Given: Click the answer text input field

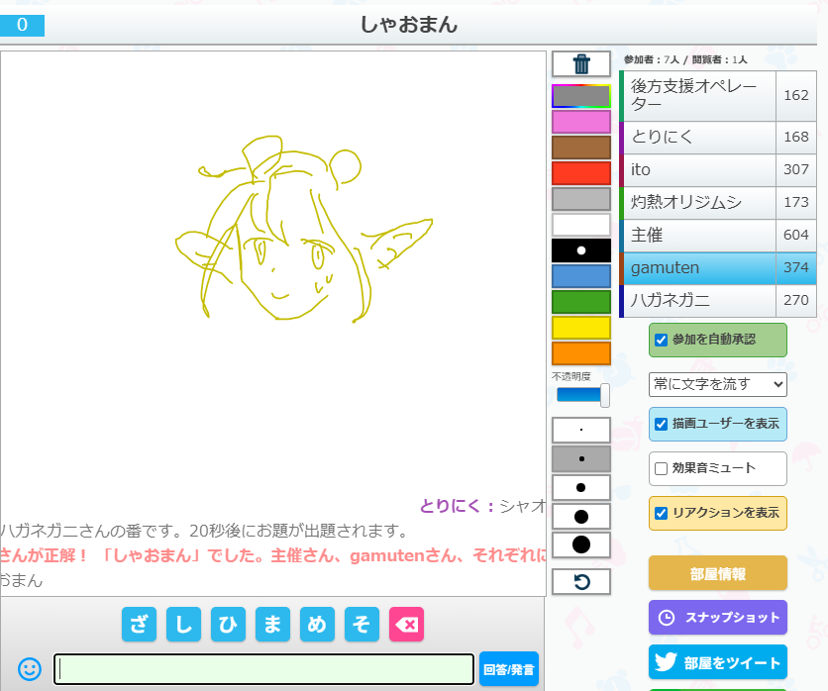Looking at the screenshot, I should 263,669.
